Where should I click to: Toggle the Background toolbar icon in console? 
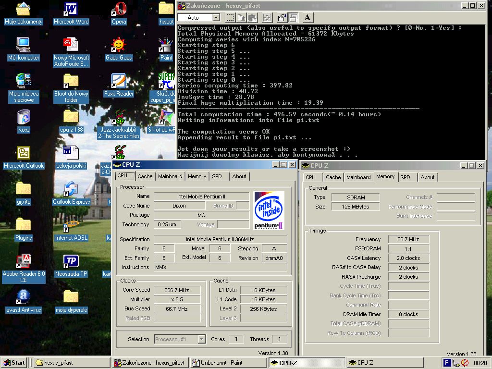[x=294, y=18]
